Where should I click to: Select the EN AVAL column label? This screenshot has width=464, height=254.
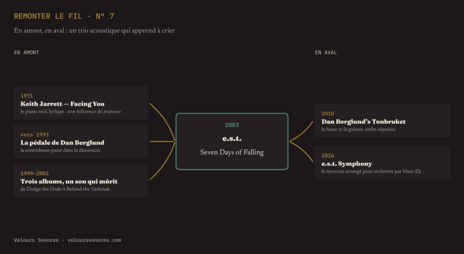tap(326, 53)
